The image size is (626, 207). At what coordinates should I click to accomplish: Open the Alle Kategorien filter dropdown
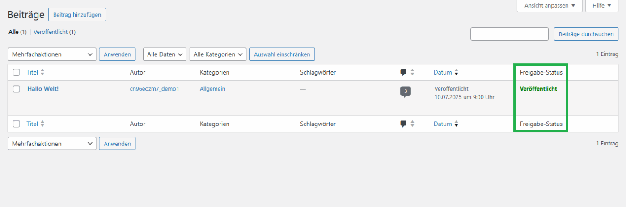[218, 54]
